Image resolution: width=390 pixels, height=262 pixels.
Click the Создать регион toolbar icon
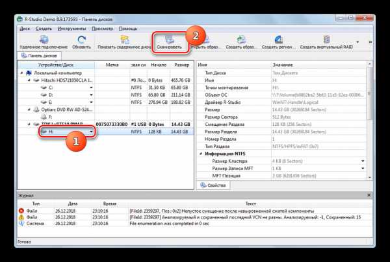click(279, 40)
